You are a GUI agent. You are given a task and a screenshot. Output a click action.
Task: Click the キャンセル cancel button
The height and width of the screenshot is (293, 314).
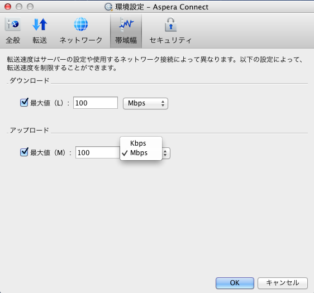283,283
